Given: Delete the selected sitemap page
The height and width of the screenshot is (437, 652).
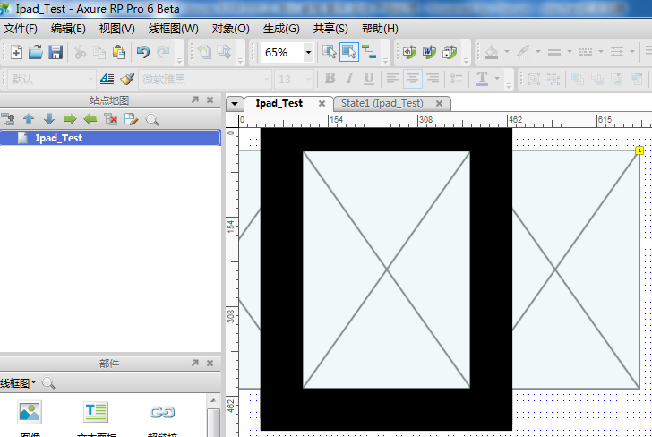Looking at the screenshot, I should pyautogui.click(x=111, y=119).
